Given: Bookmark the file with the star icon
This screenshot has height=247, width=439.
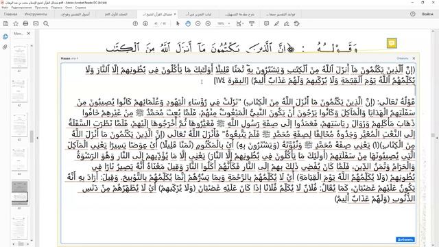Looking at the screenshot, I should (x=16, y=24).
